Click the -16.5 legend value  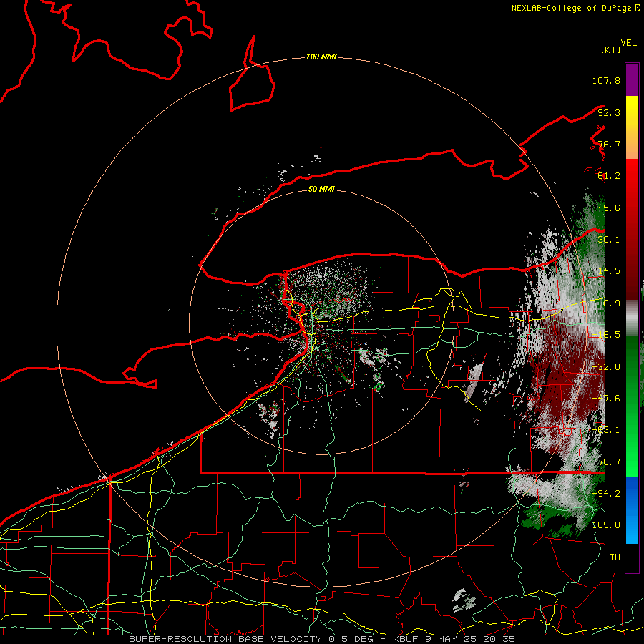[606, 335]
